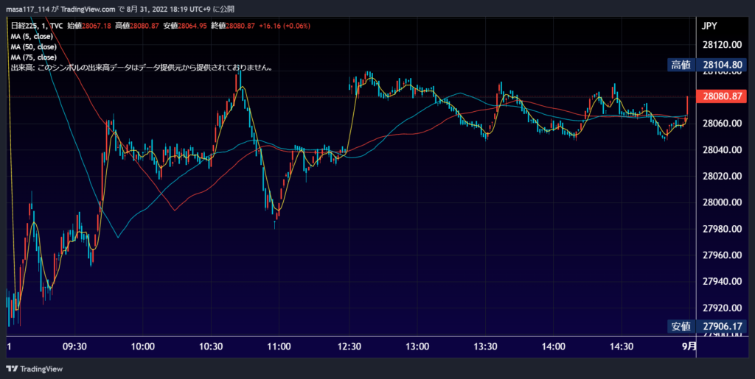Click the JPY currency label

(711, 26)
